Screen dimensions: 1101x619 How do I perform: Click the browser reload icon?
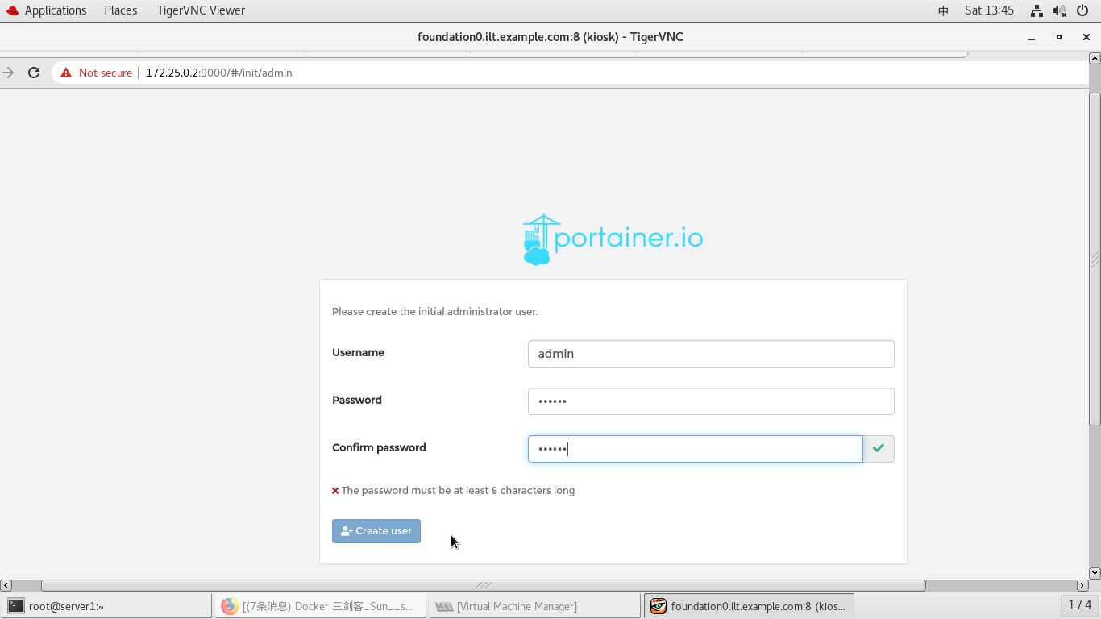point(34,73)
